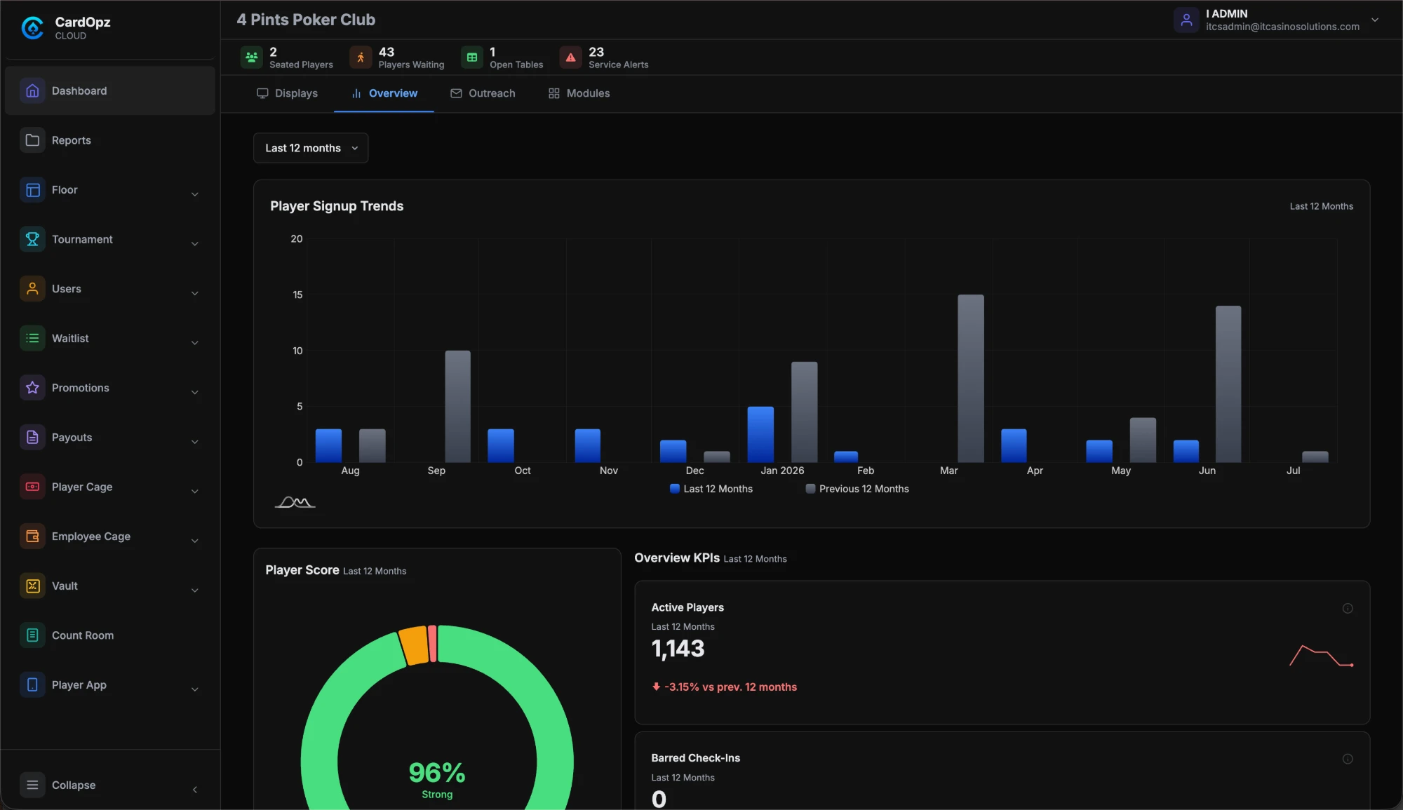Click the 96% Strong player score
Viewport: 1403px width, 810px height.
point(437,778)
